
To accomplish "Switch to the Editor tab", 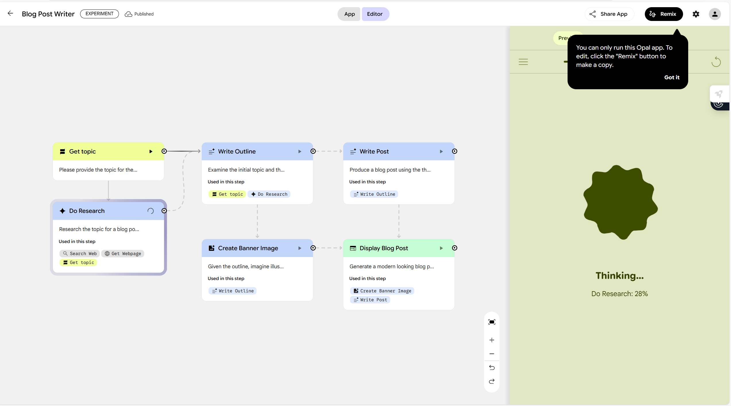I will coord(375,14).
